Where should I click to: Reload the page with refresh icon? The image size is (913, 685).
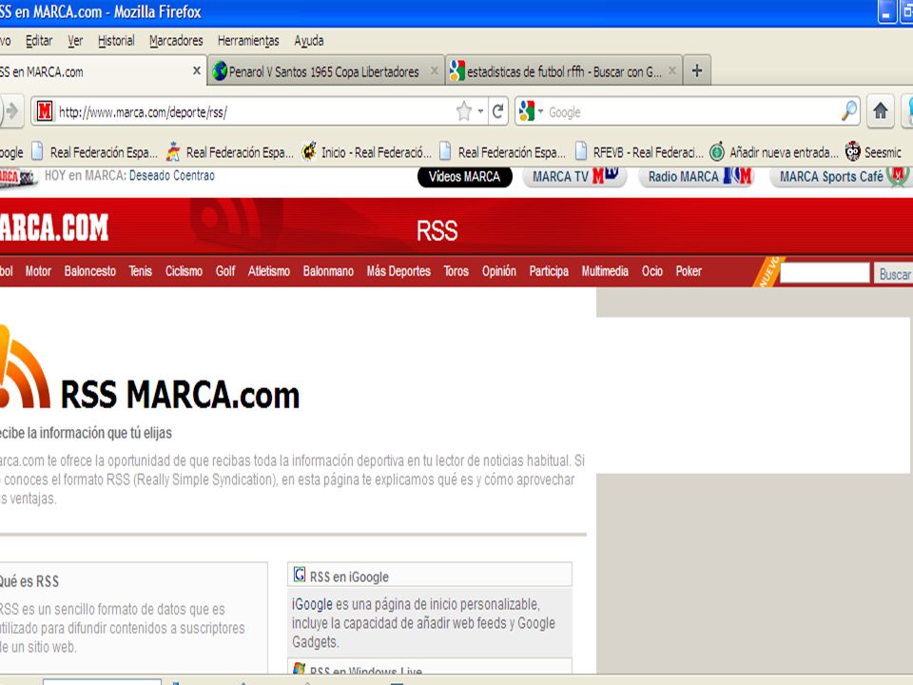497,111
